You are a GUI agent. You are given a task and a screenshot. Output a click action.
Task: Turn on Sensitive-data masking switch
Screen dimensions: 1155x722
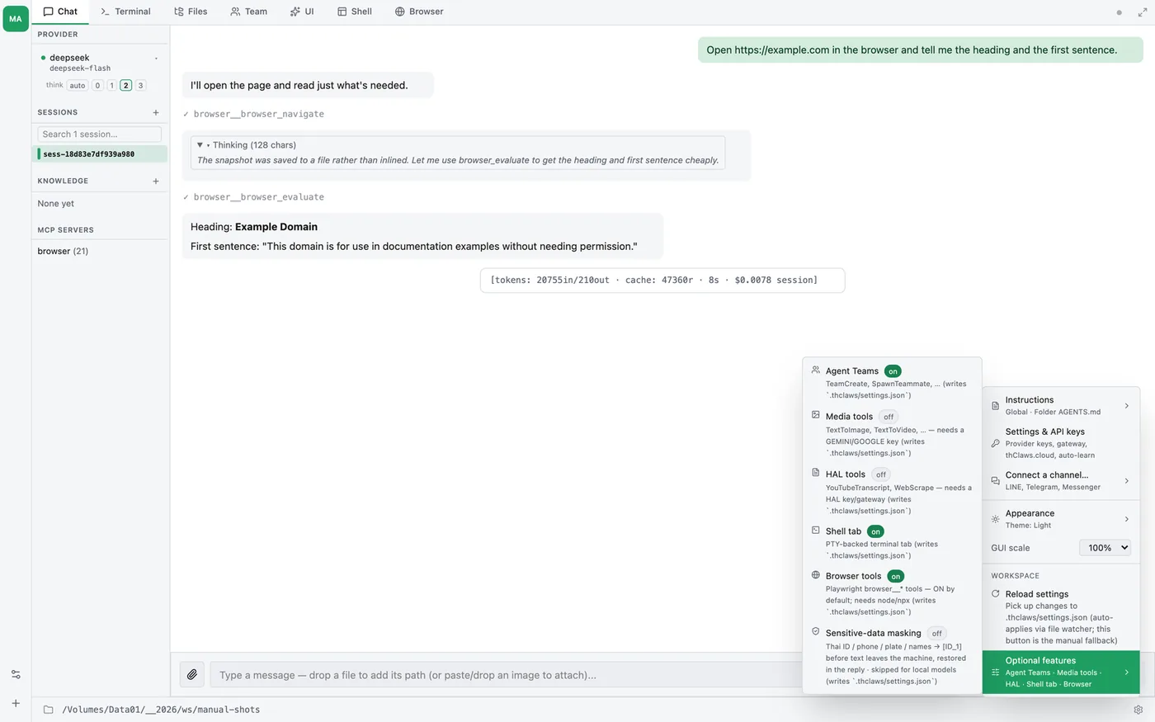pos(936,634)
